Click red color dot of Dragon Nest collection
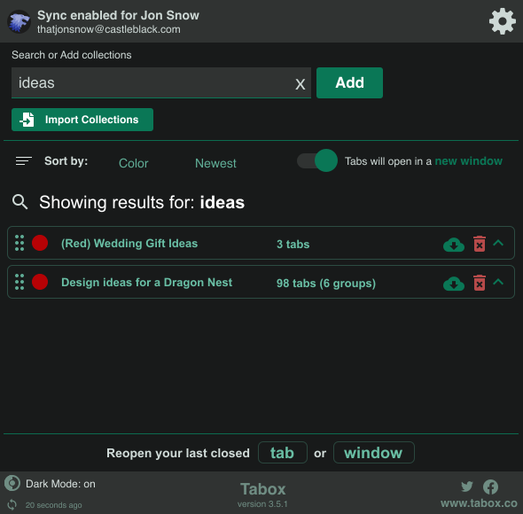This screenshot has height=514, width=523. (x=40, y=282)
